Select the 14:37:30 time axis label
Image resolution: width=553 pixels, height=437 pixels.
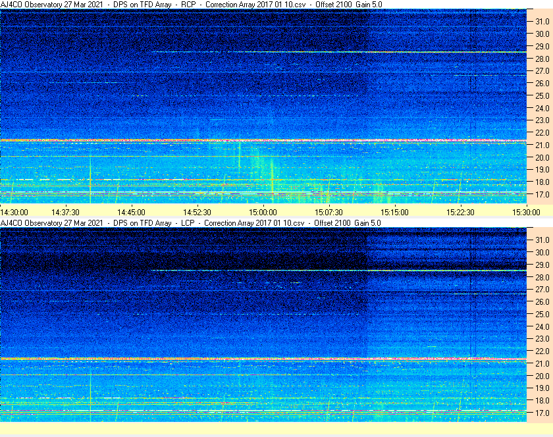click(x=65, y=213)
